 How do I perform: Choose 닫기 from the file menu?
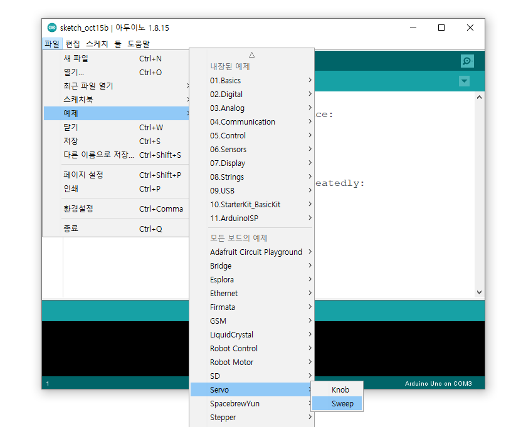(x=117, y=127)
